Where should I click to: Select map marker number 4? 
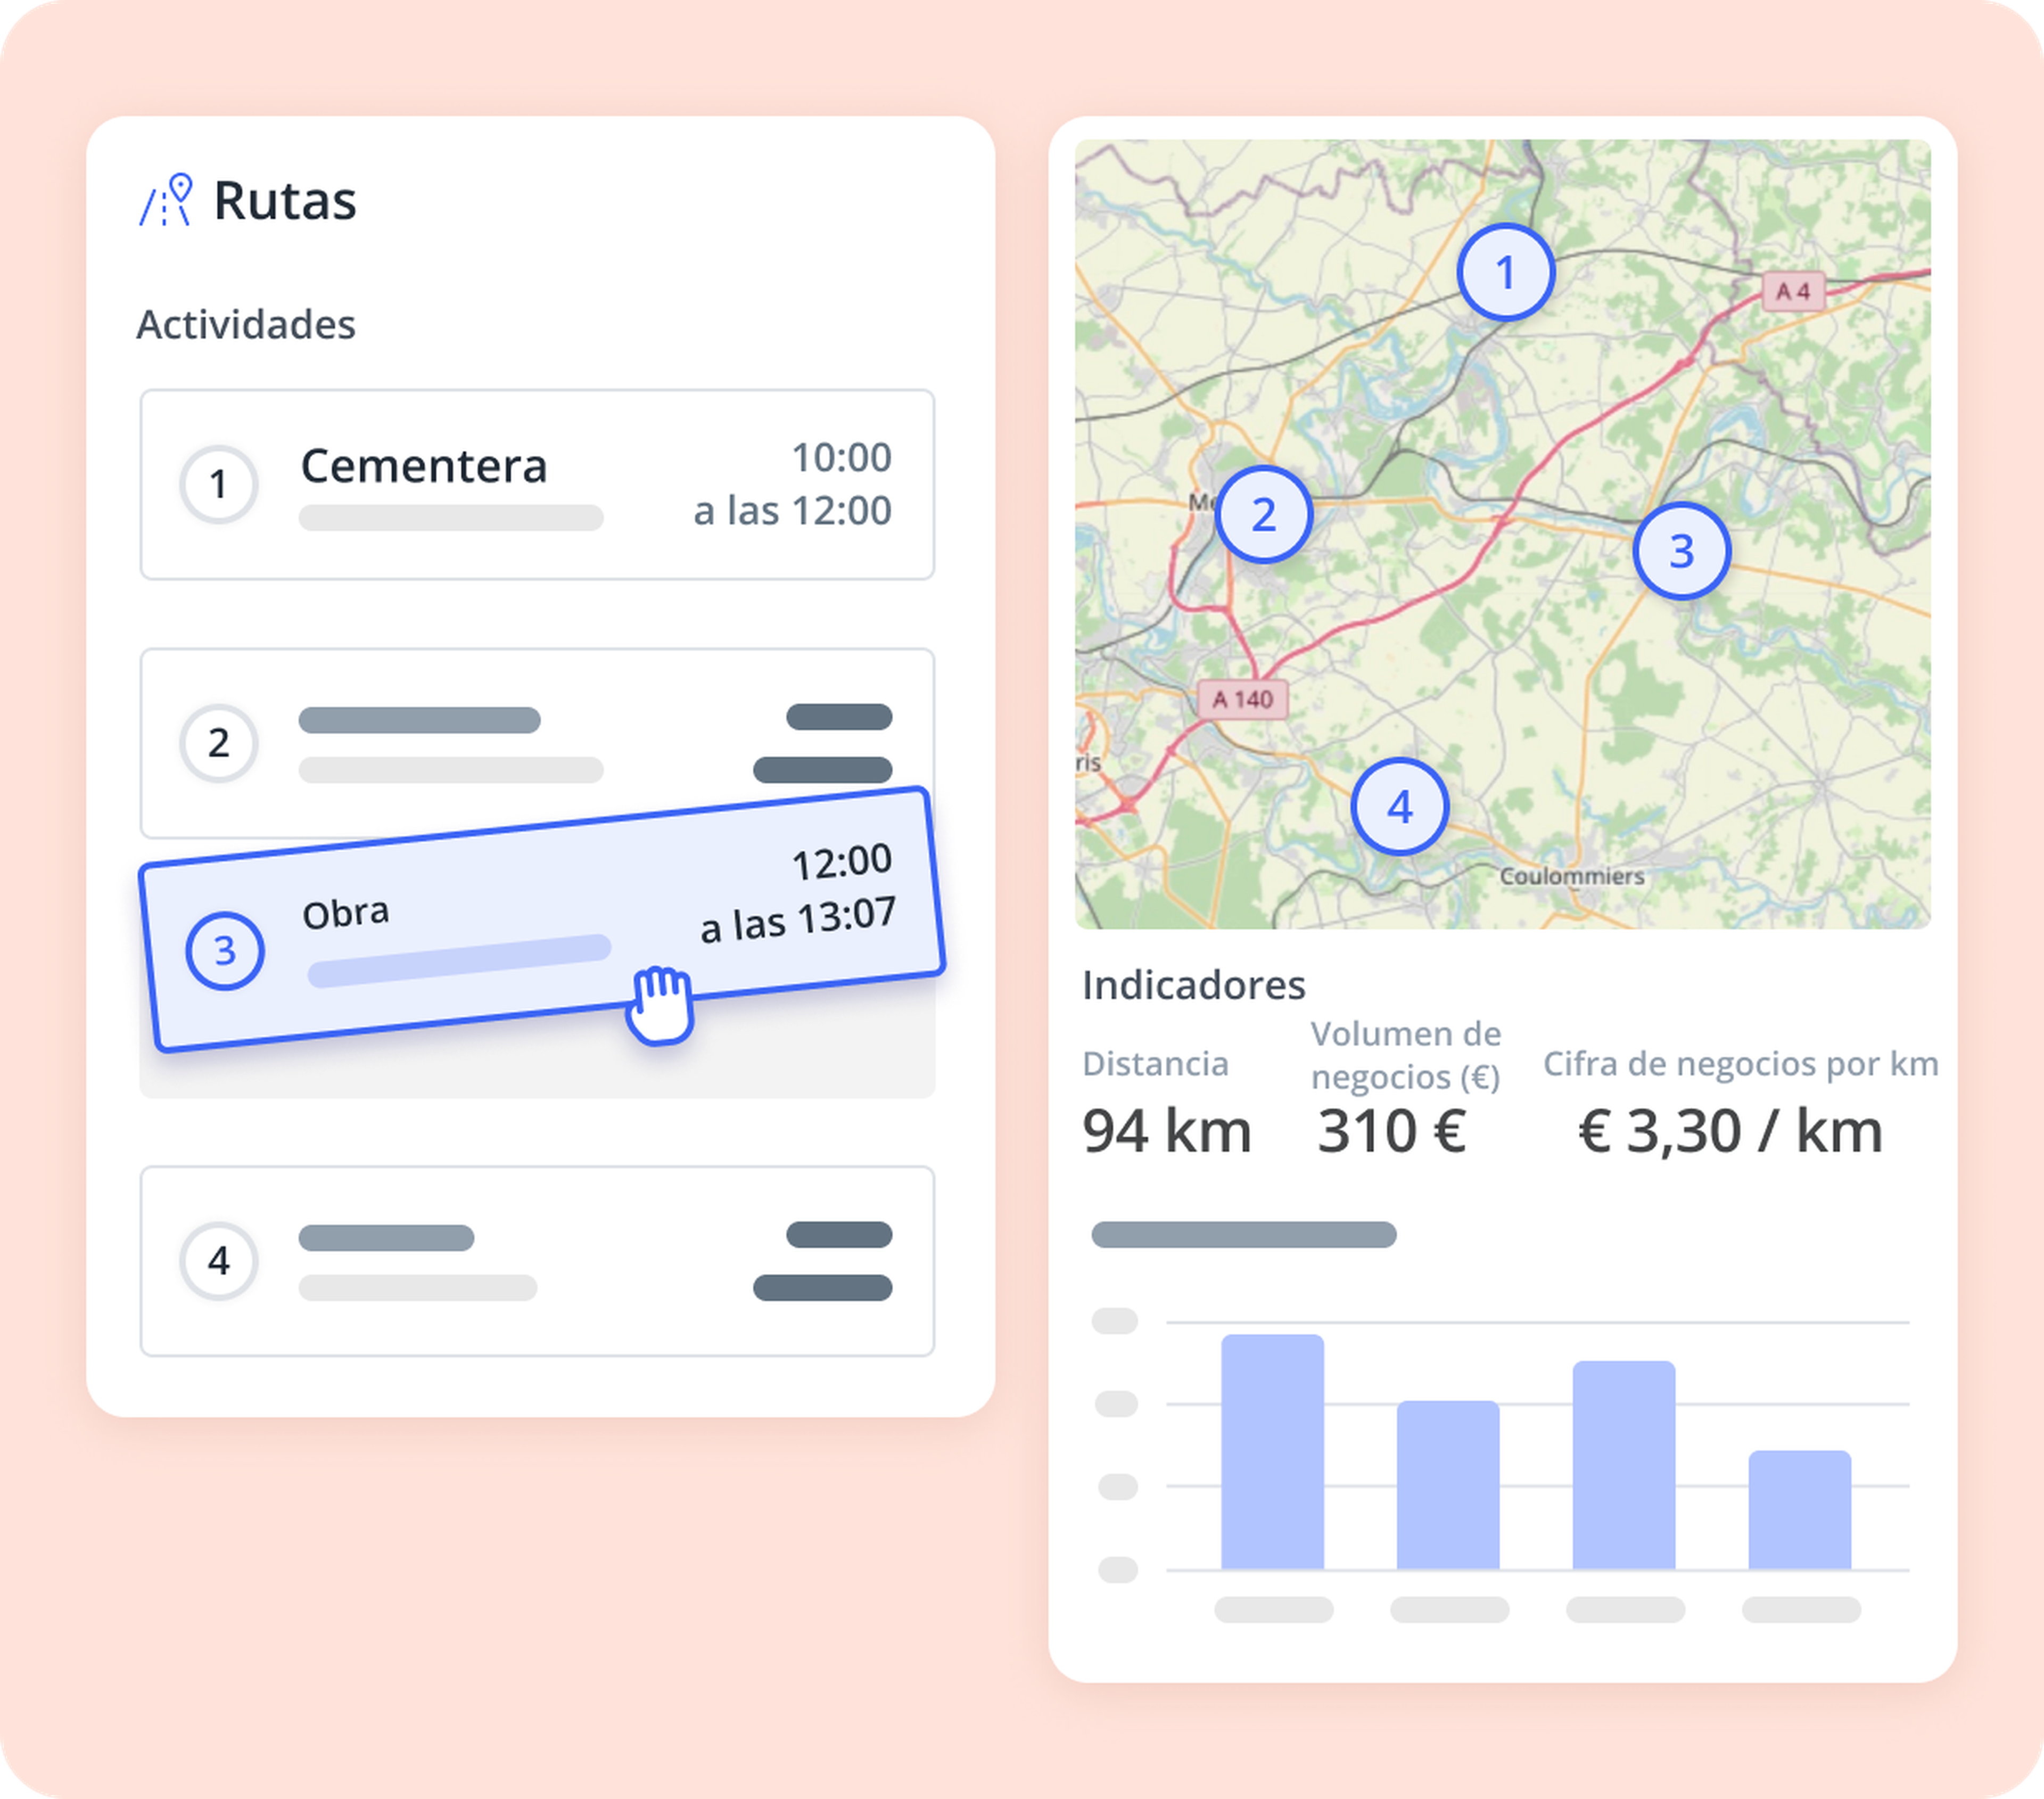(x=1399, y=807)
